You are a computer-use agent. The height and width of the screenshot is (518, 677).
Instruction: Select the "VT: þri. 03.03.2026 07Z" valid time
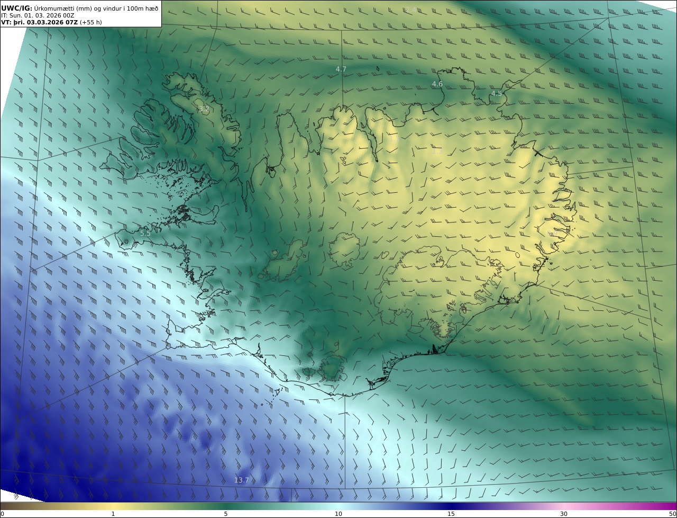coord(39,22)
